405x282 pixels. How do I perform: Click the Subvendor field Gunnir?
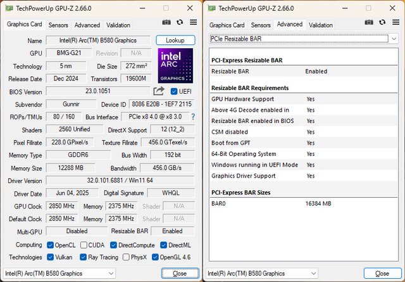tap(71, 105)
